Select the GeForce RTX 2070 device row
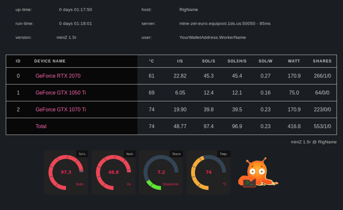 coord(58,76)
